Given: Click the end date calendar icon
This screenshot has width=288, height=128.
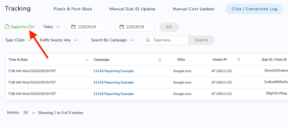Looking at the screenshot, I should (x=122, y=27).
